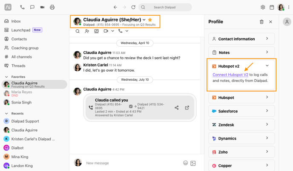Click the New message input field
Viewport: 293px width, 171px height.
pyautogui.click(x=133, y=163)
